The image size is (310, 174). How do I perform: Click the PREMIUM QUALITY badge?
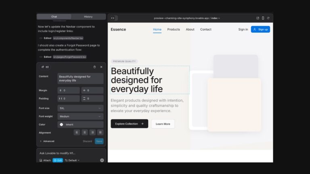(x=124, y=61)
